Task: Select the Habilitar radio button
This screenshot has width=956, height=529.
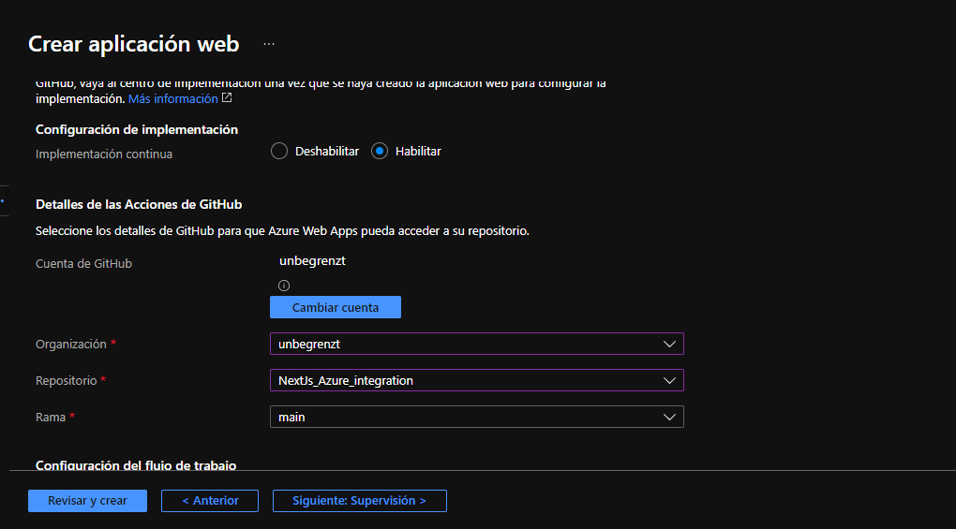Action: pos(380,151)
